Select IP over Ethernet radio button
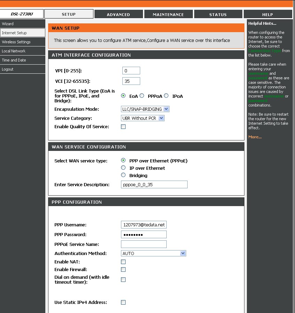 coord(123,168)
